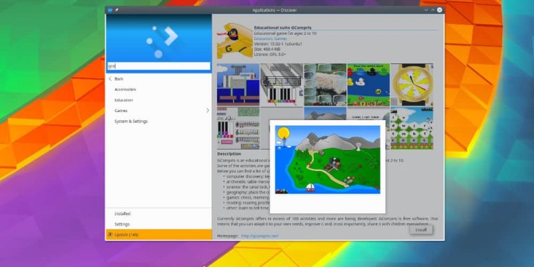Go Back in the sidebar
The width and height of the screenshot is (534, 267).
[x=159, y=79]
